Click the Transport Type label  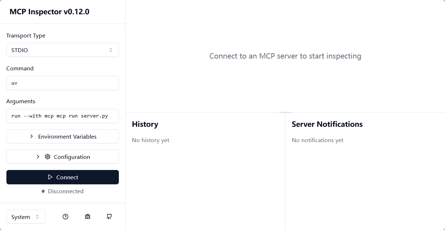point(26,36)
